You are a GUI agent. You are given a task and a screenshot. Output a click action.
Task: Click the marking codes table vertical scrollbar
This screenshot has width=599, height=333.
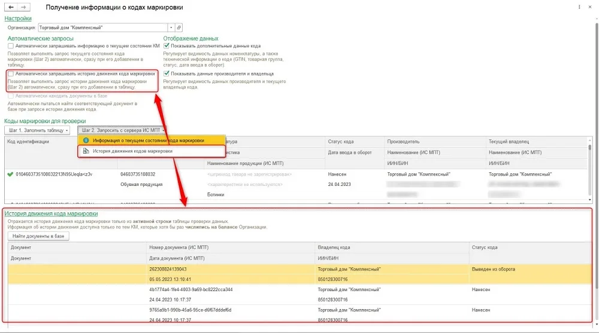590,148
